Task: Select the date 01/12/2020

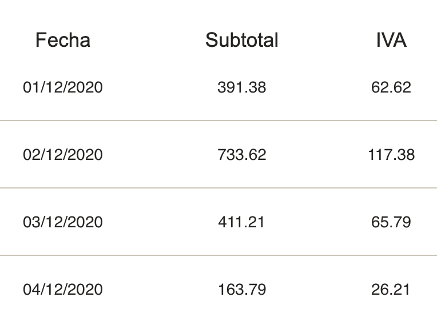Action: (63, 87)
